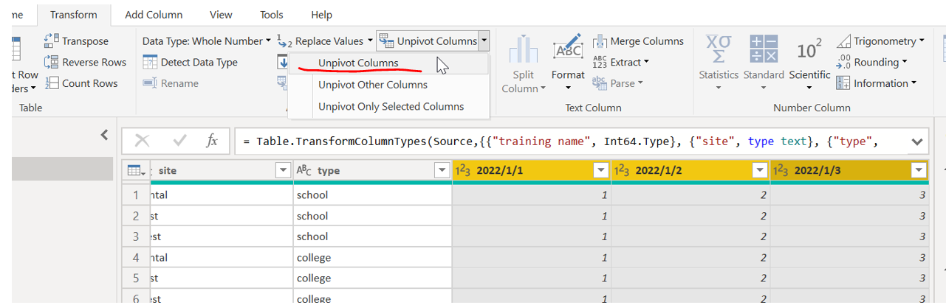Viewport: 946px width, 305px height.
Task: Open the table menu icon at grid corner
Action: click(x=135, y=170)
